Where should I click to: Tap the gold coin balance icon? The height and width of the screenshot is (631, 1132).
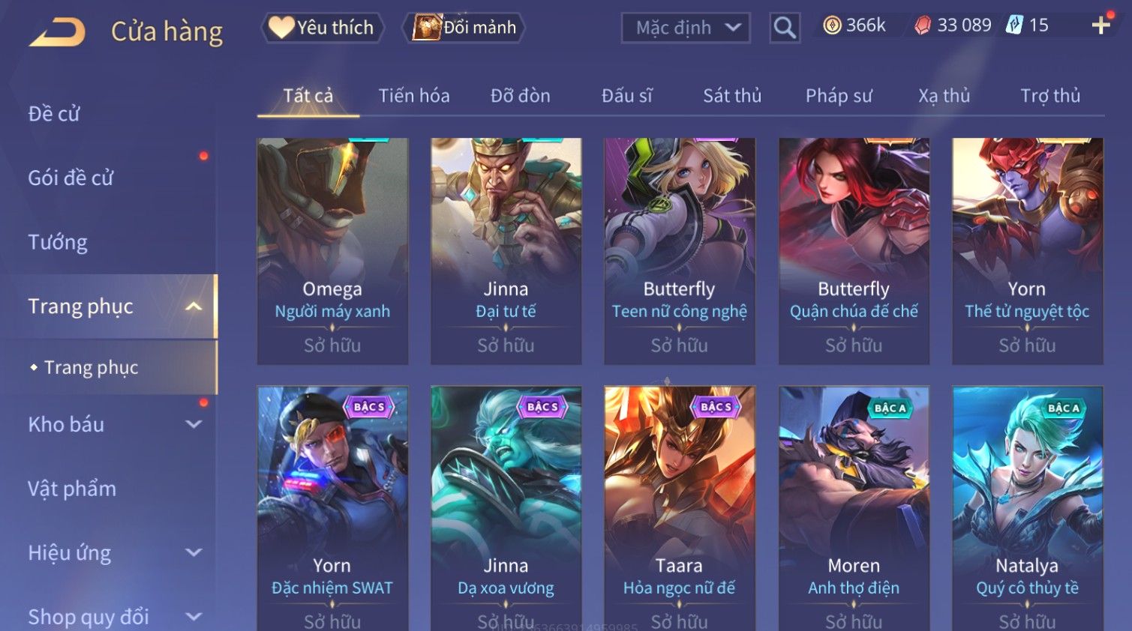click(x=832, y=25)
